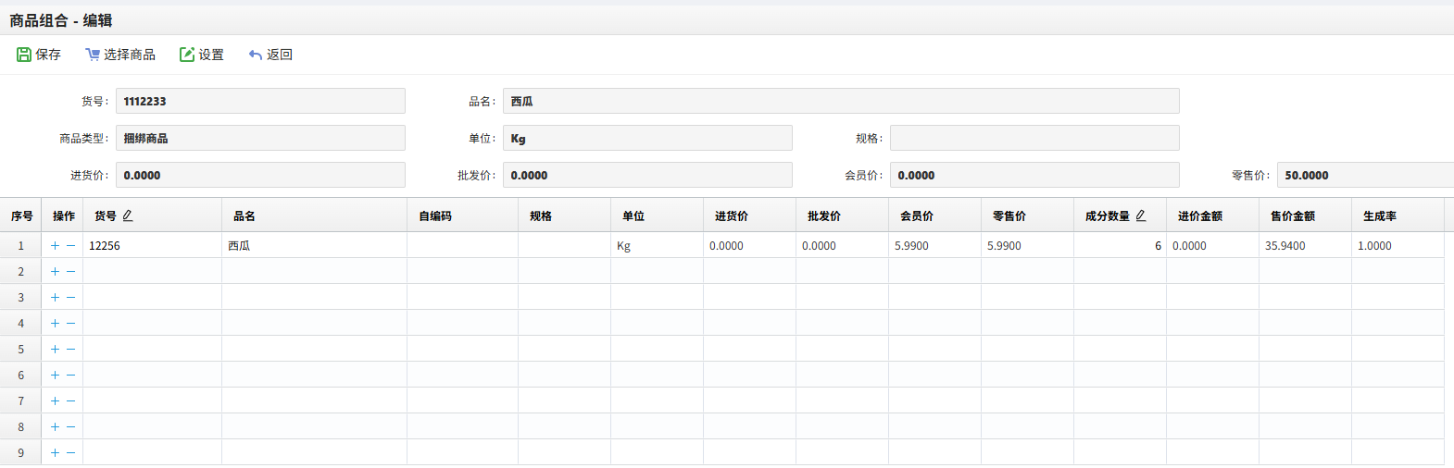Click the minus icon in row 9

(70, 453)
